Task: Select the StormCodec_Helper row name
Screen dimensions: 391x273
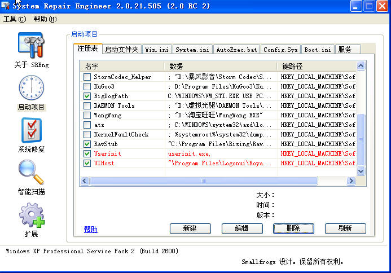Action: [x=122, y=77]
